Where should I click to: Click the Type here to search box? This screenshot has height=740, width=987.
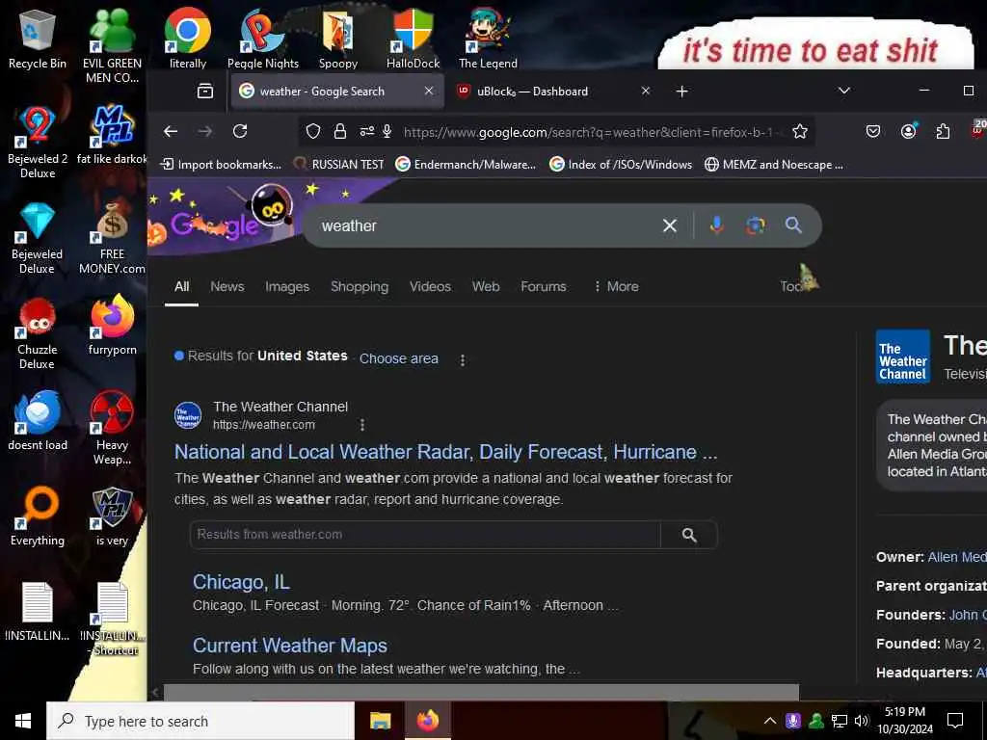pyautogui.click(x=200, y=721)
